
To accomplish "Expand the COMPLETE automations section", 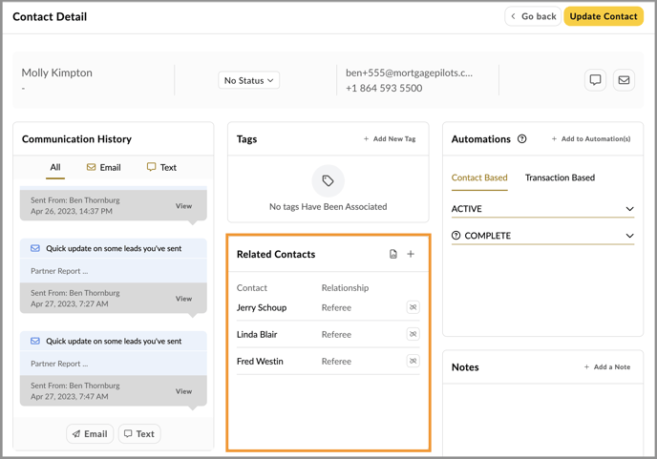I will (542, 236).
